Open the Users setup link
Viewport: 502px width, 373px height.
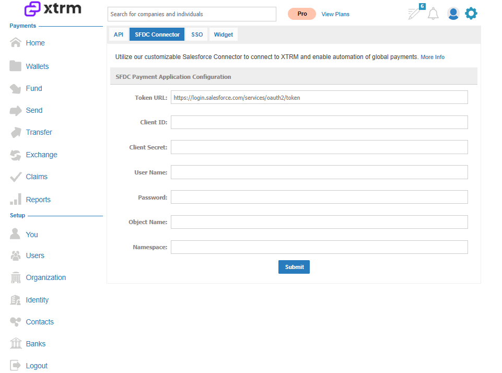[x=35, y=255]
